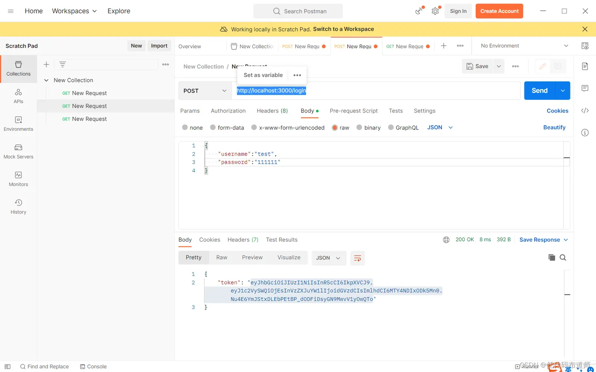Image resolution: width=596 pixels, height=372 pixels.
Task: Open the tab bar's three-dot actions menu
Action: 460,46
